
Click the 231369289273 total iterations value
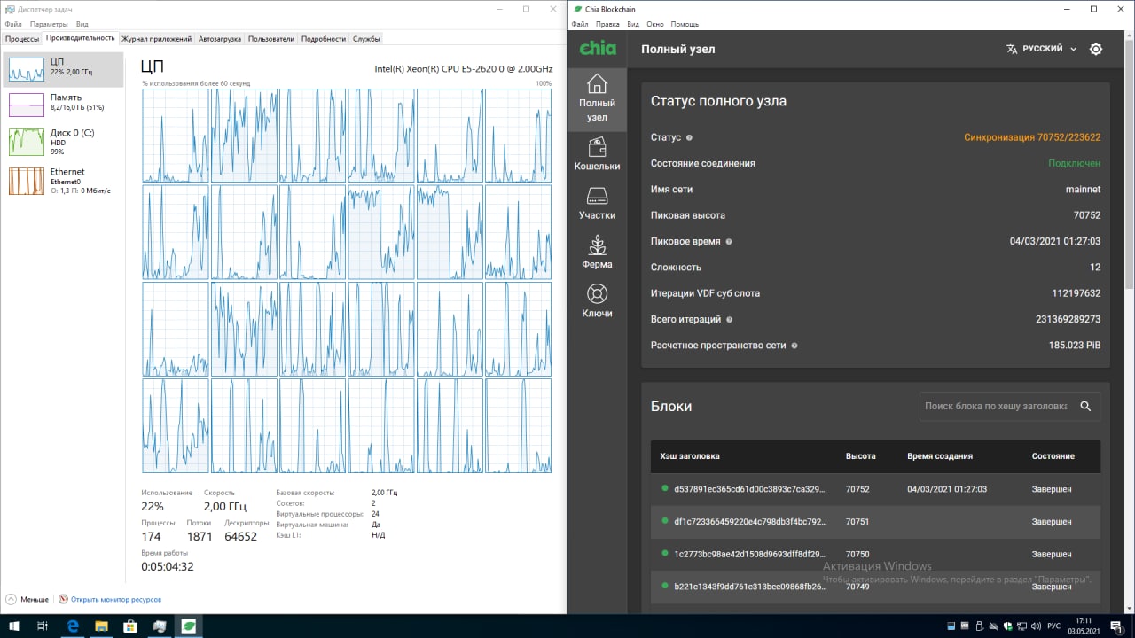pos(1068,319)
